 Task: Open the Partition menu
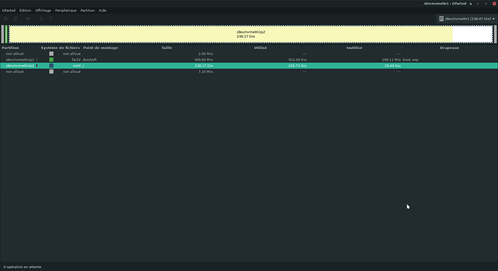tap(87, 11)
